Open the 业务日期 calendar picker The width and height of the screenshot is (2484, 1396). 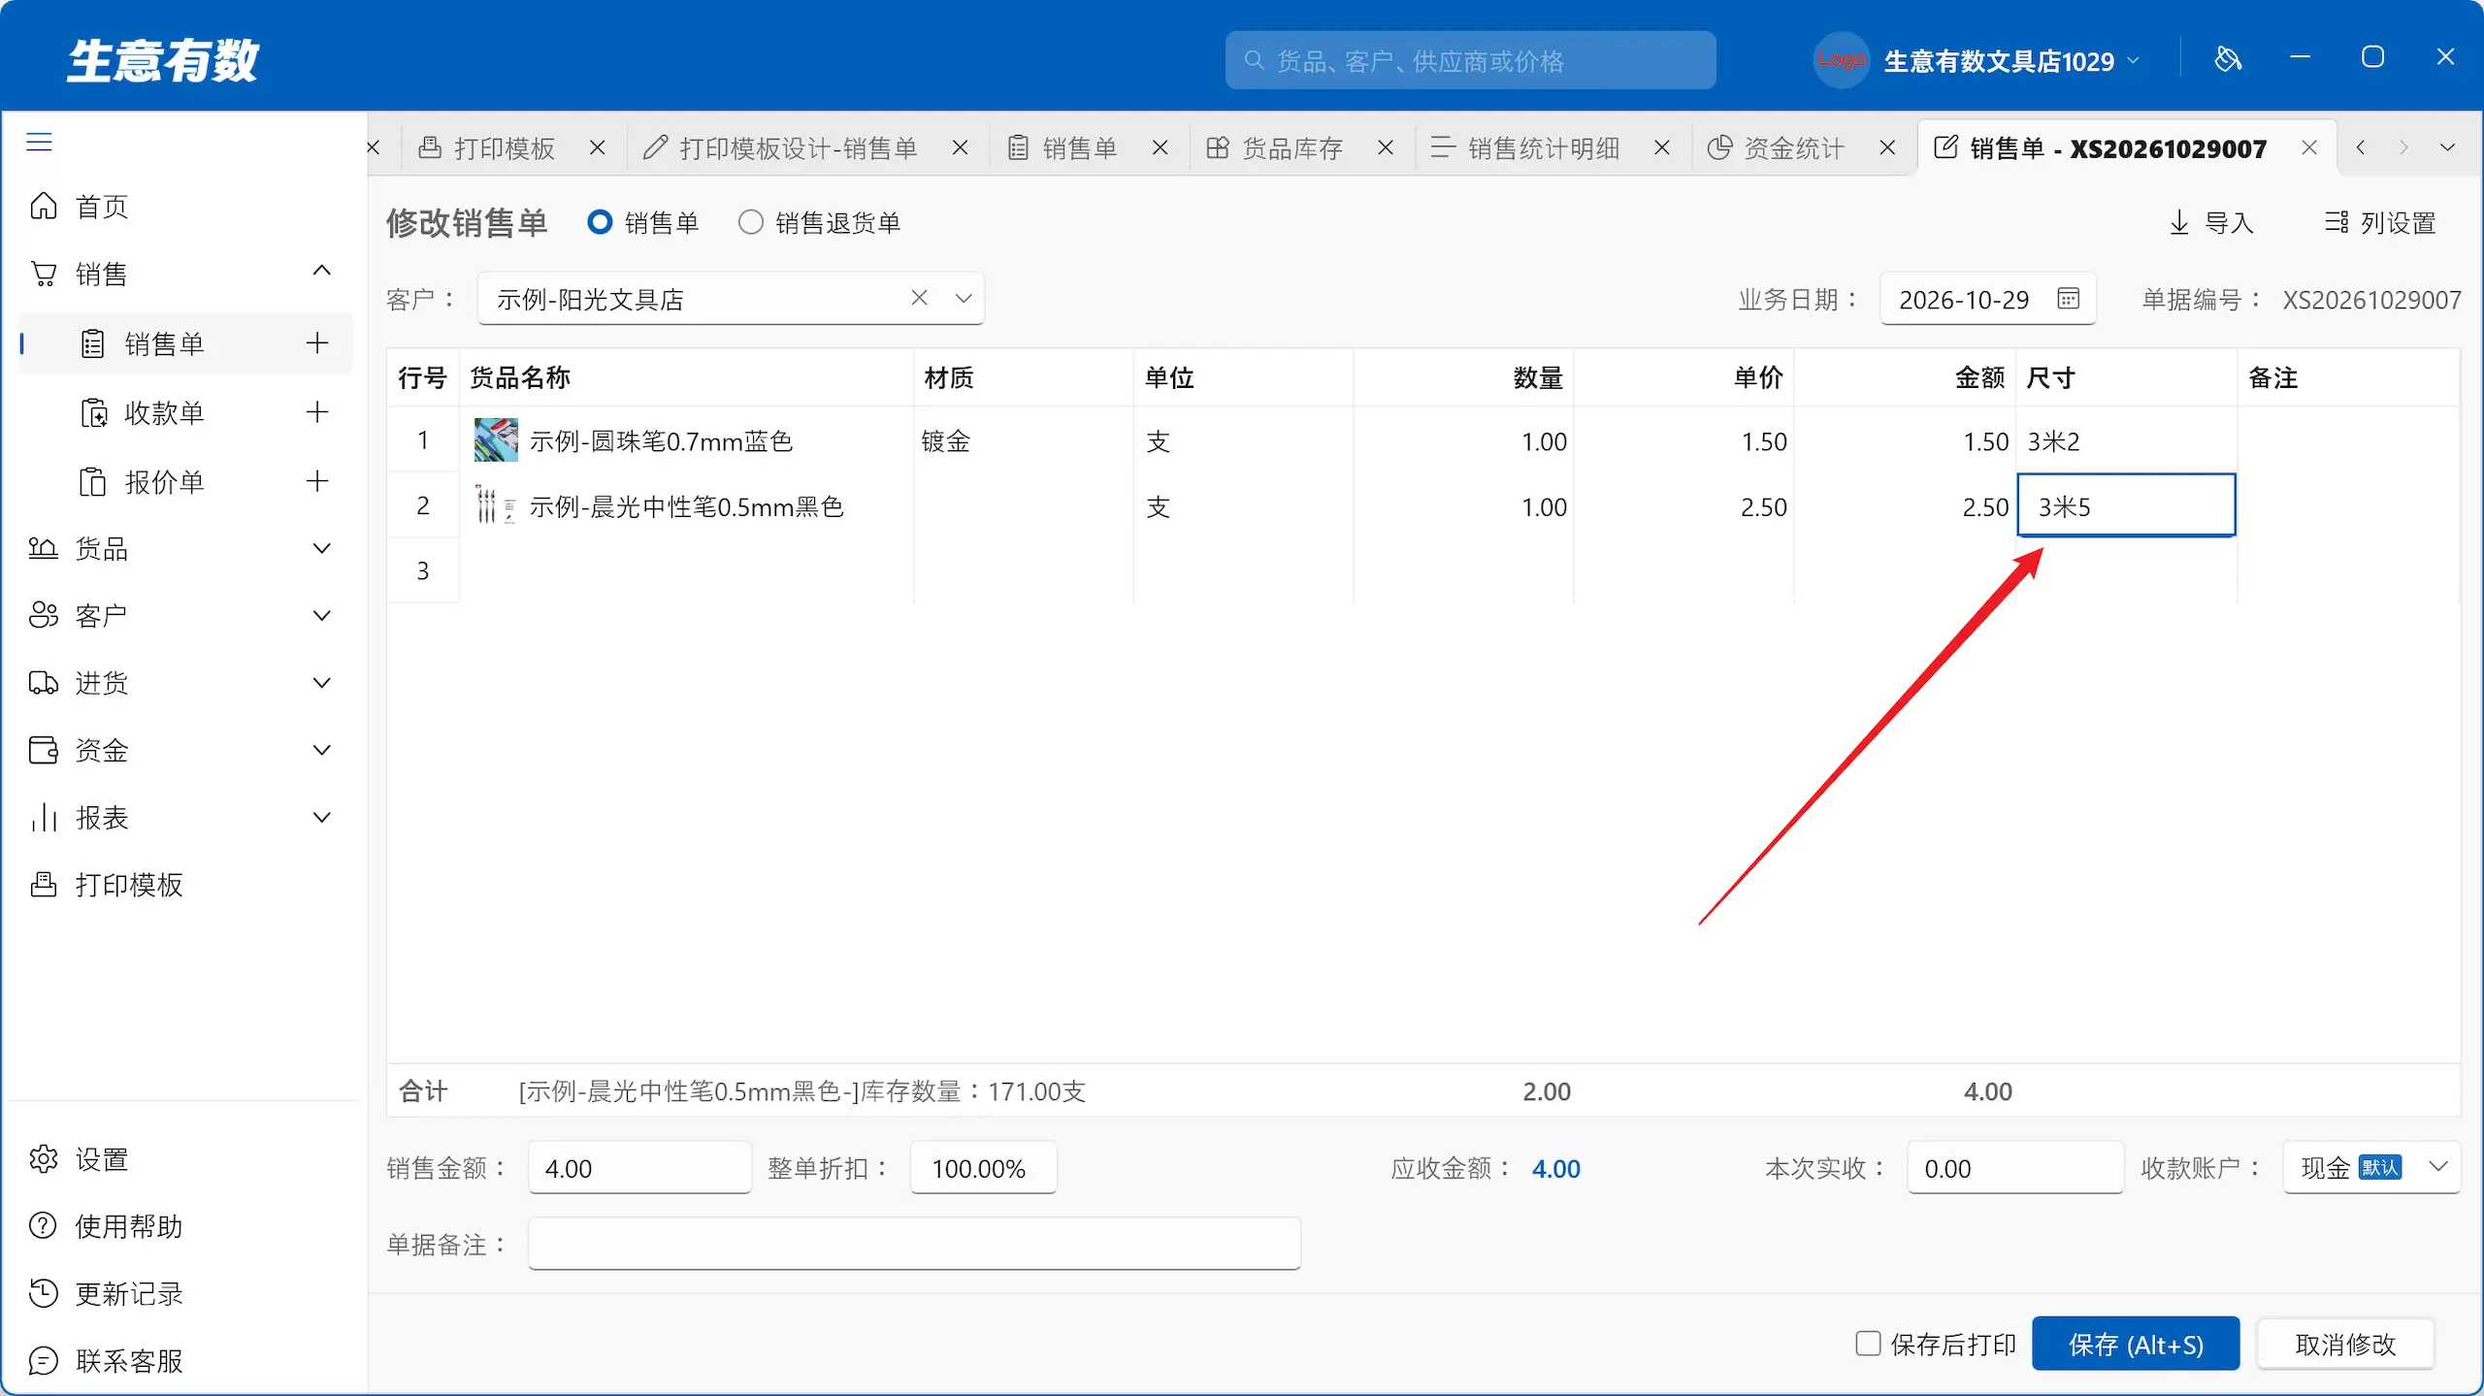click(2068, 299)
